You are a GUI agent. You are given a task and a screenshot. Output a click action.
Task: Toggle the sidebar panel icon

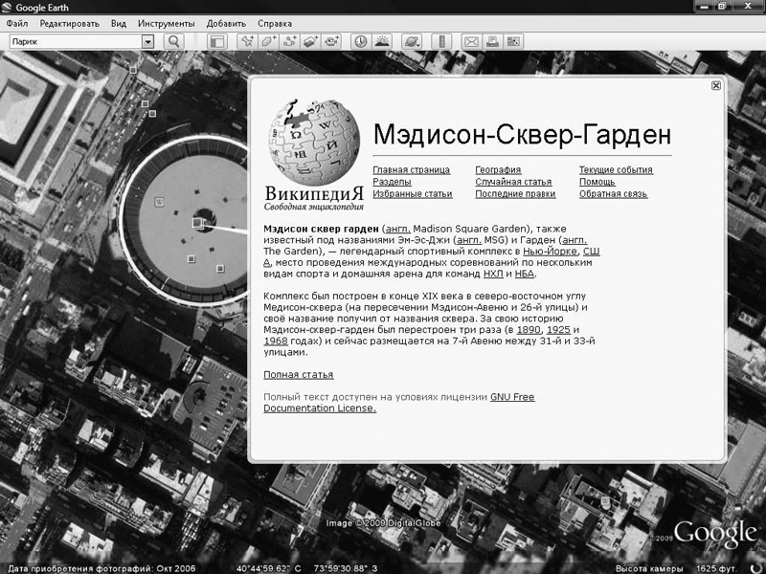tap(217, 41)
